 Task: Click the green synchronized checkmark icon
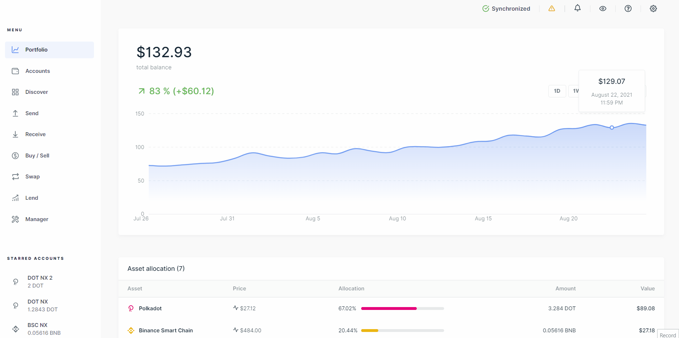click(x=486, y=9)
